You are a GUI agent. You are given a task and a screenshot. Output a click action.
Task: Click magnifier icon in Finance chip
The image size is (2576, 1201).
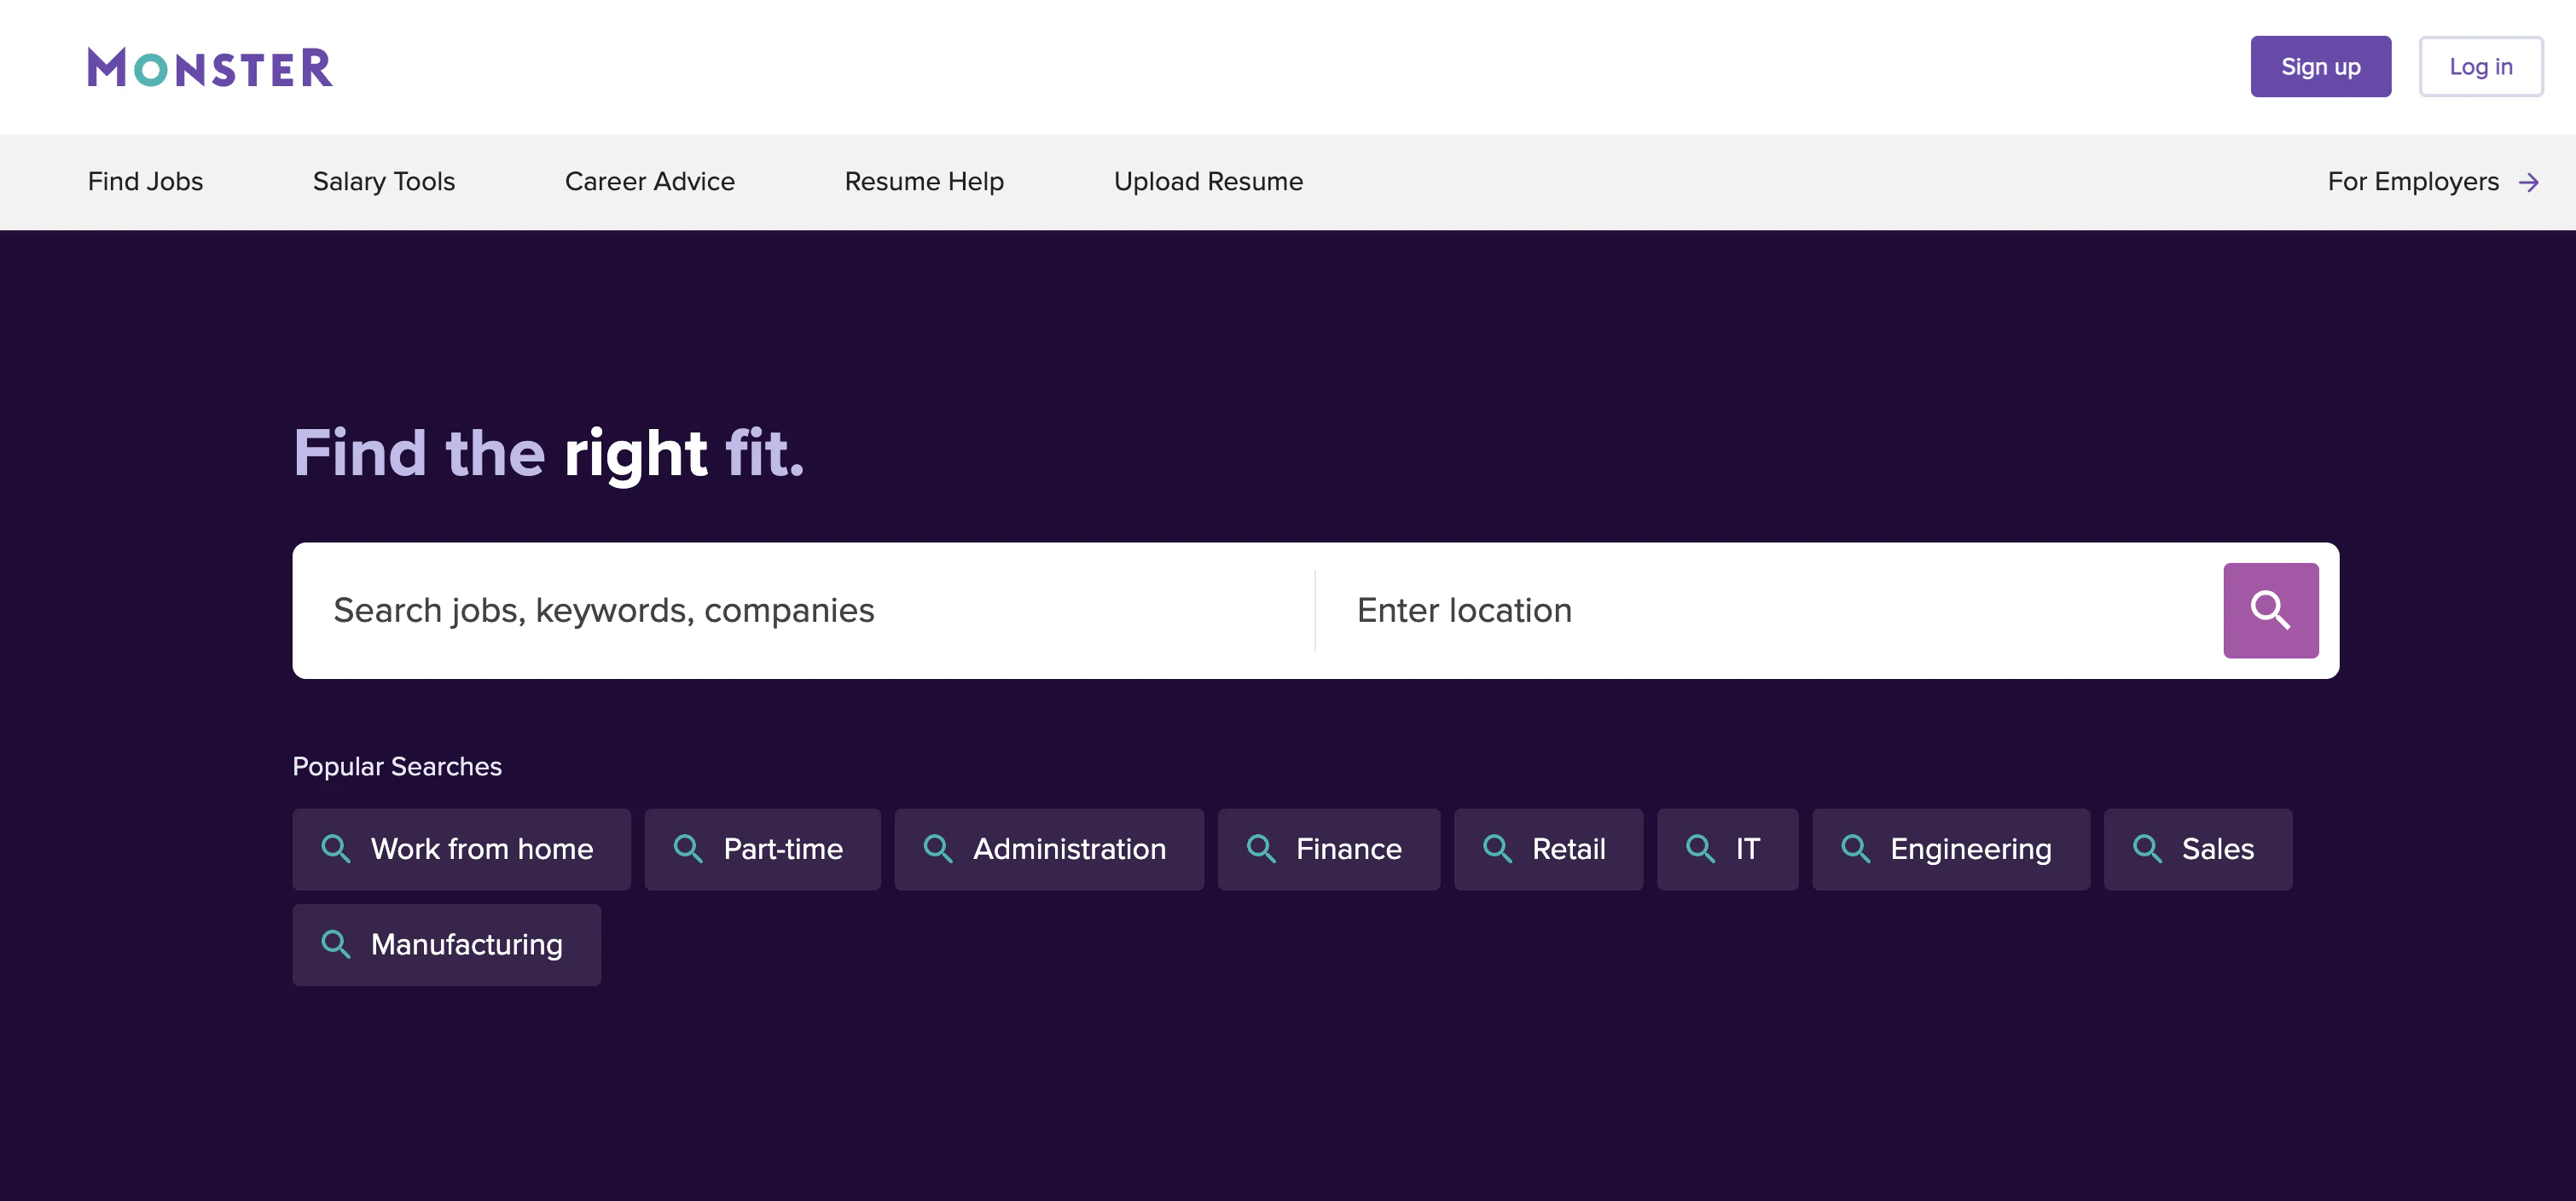[1261, 849]
